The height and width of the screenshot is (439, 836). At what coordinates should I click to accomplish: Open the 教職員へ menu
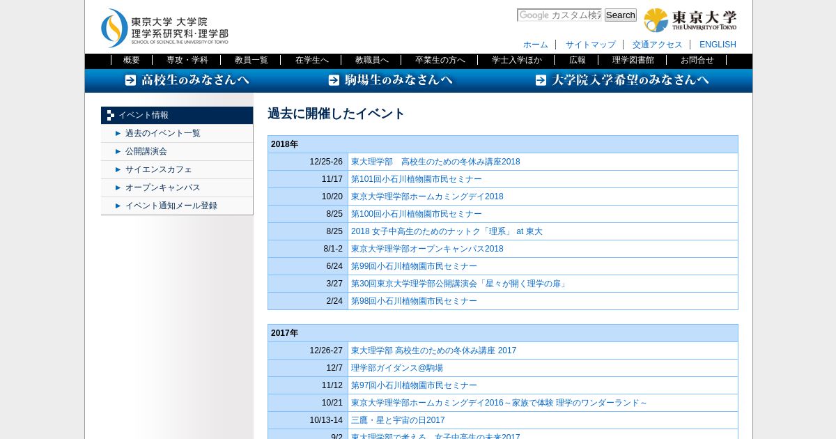click(x=372, y=61)
